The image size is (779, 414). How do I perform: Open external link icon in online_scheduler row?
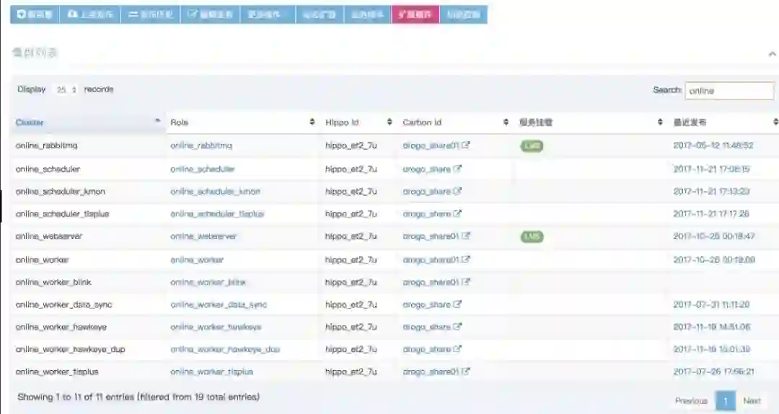point(457,168)
